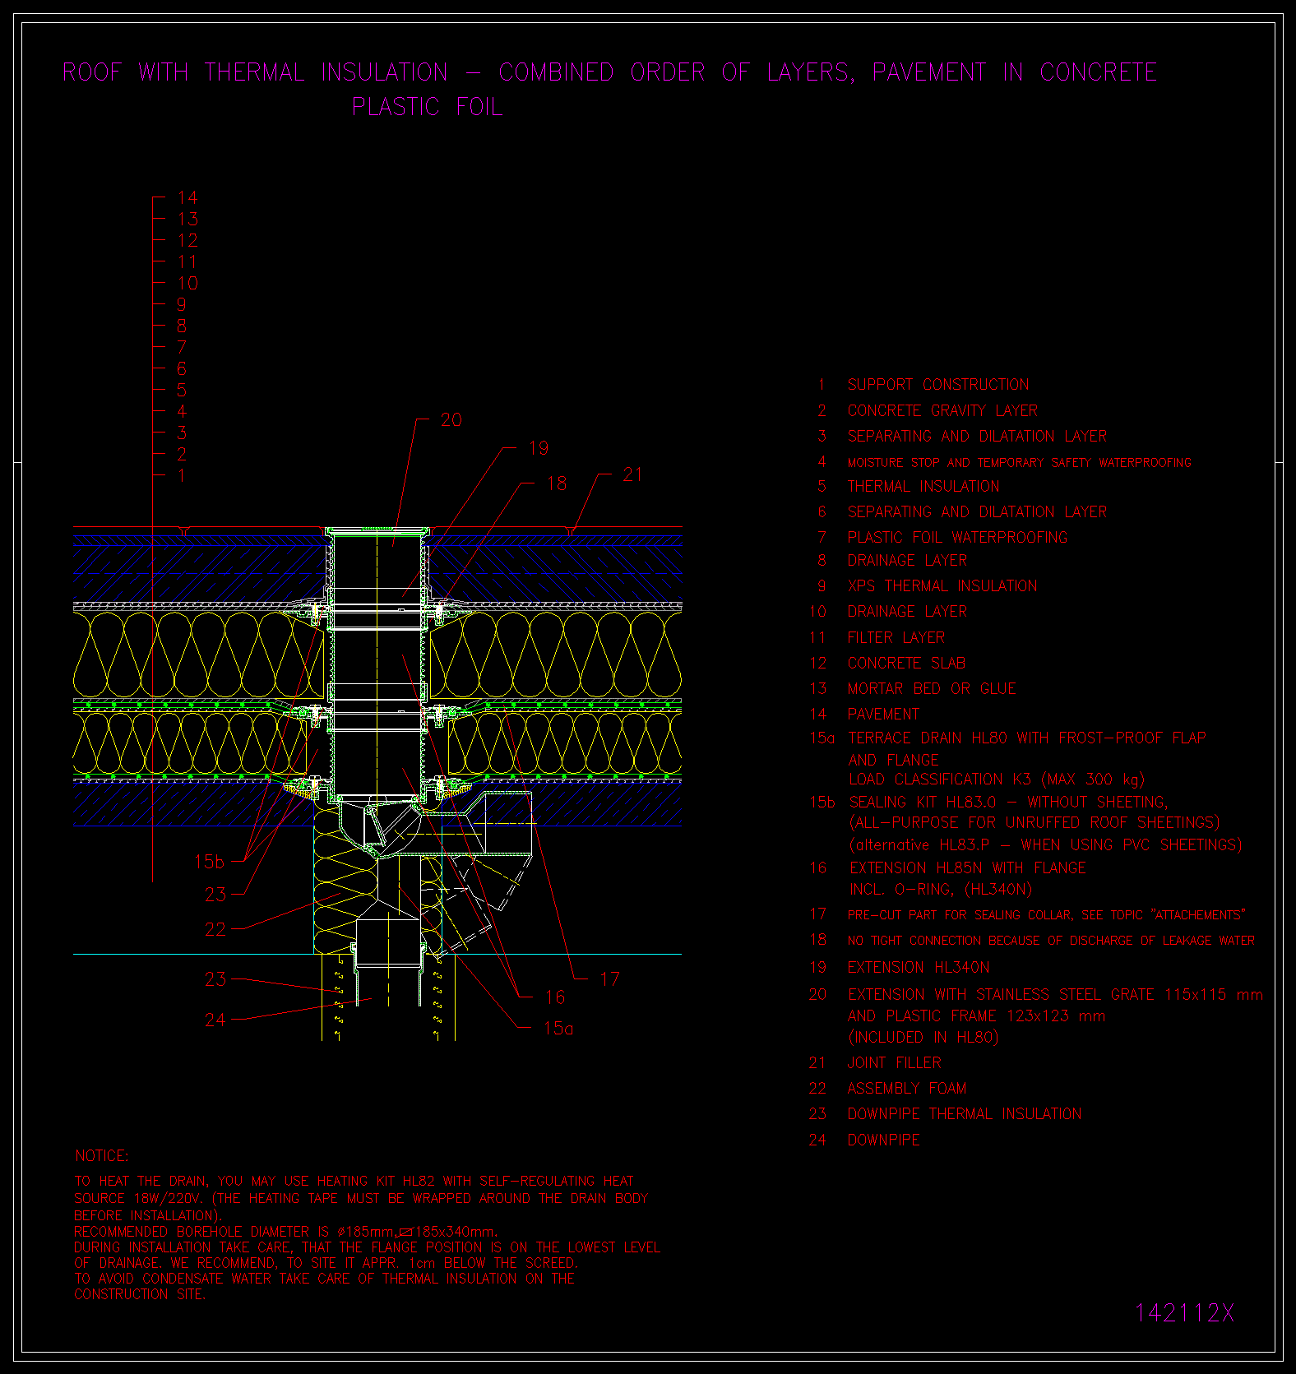The height and width of the screenshot is (1374, 1296).
Task: Select 'DURING INSTALLATION TAKE CARE' notice line
Action: click(367, 1247)
